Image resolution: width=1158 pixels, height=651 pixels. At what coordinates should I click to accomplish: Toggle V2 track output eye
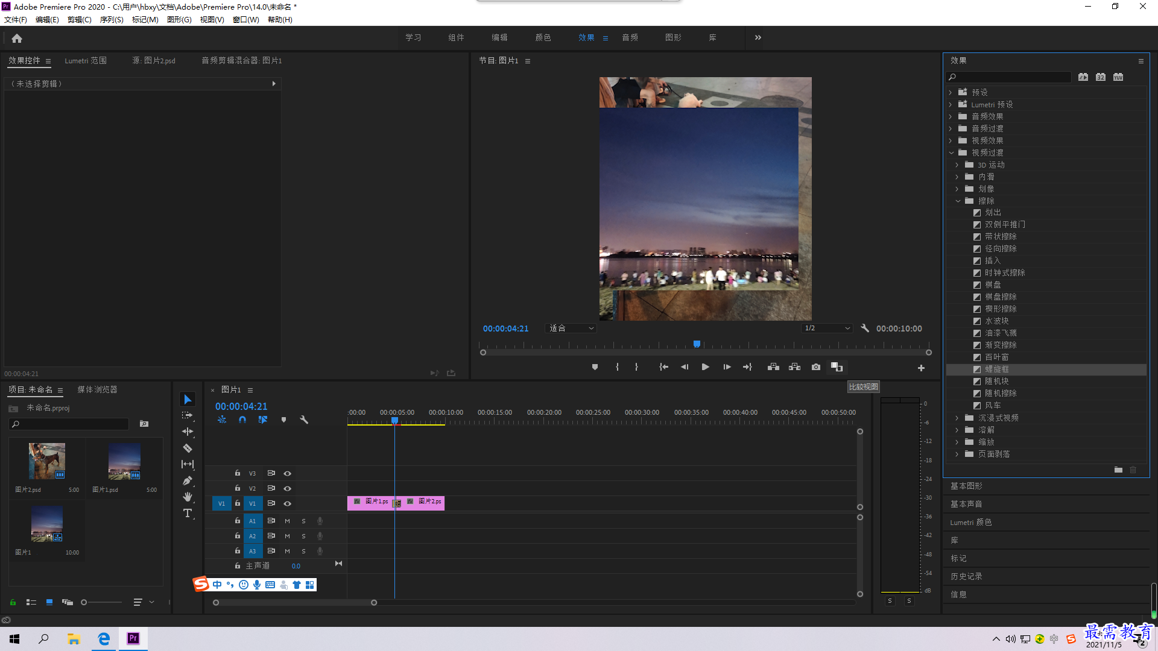288,489
